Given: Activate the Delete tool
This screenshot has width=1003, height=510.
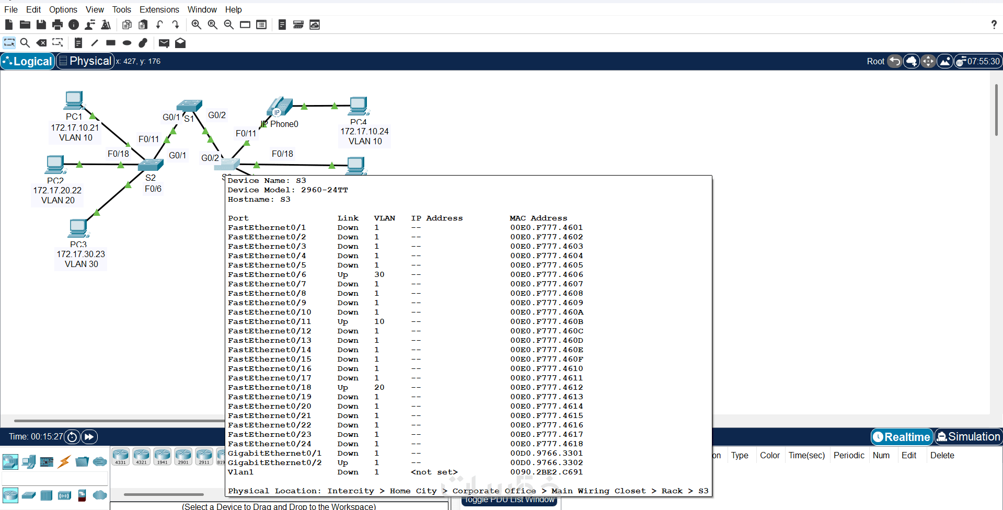Looking at the screenshot, I should (x=41, y=43).
